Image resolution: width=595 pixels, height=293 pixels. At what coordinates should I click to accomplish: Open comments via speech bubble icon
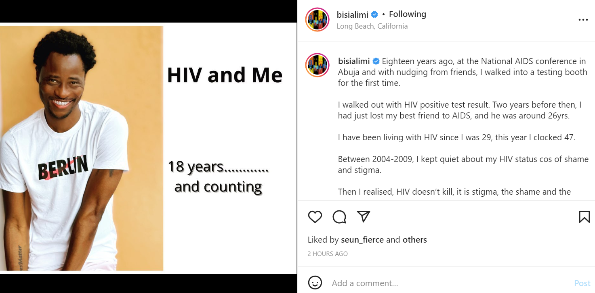(339, 217)
